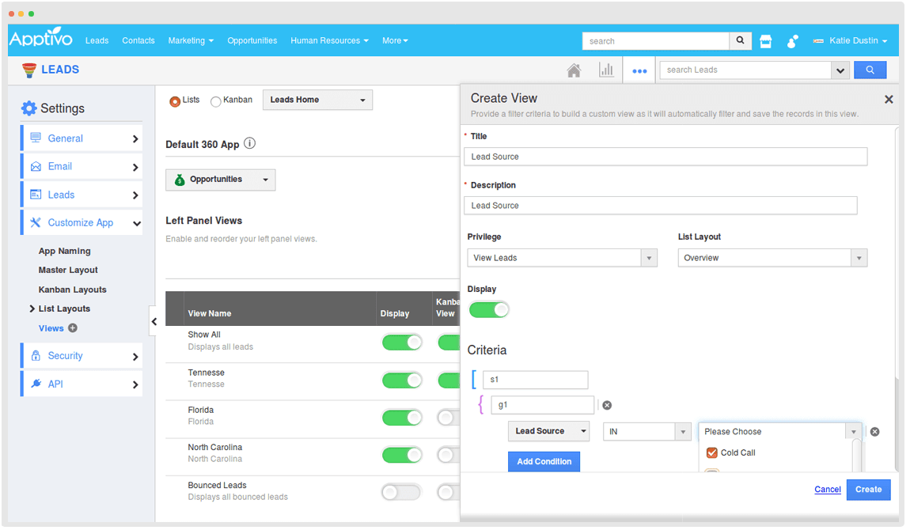The image size is (910, 530).
Task: Open the More menu
Action: click(395, 40)
